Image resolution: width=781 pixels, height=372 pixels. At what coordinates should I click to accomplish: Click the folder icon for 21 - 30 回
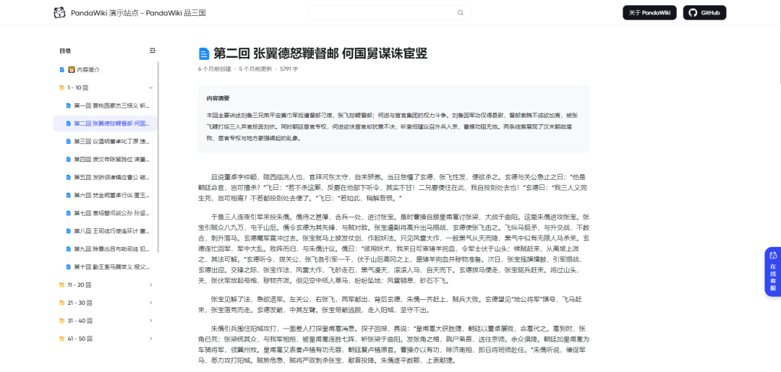[x=62, y=303]
